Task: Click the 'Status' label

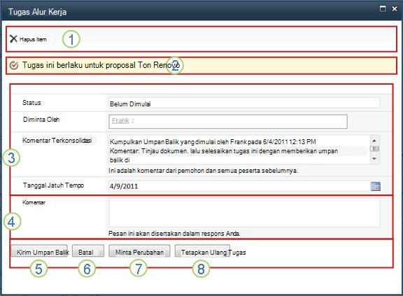Action: [x=31, y=103]
